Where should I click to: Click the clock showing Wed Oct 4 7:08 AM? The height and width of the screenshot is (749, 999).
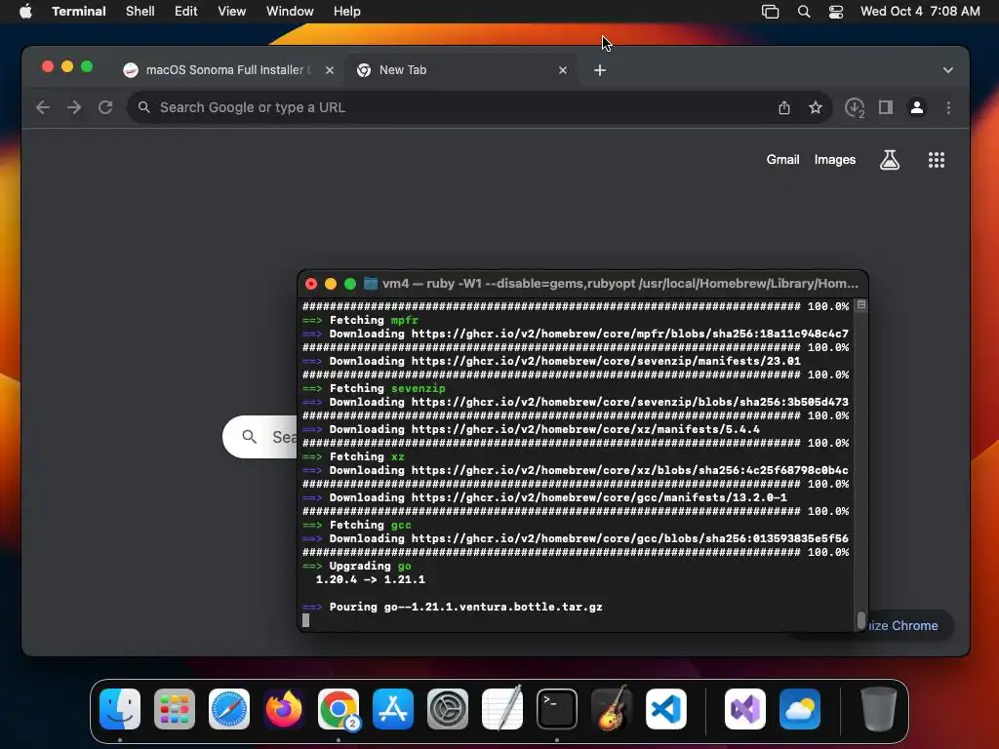[x=920, y=12]
